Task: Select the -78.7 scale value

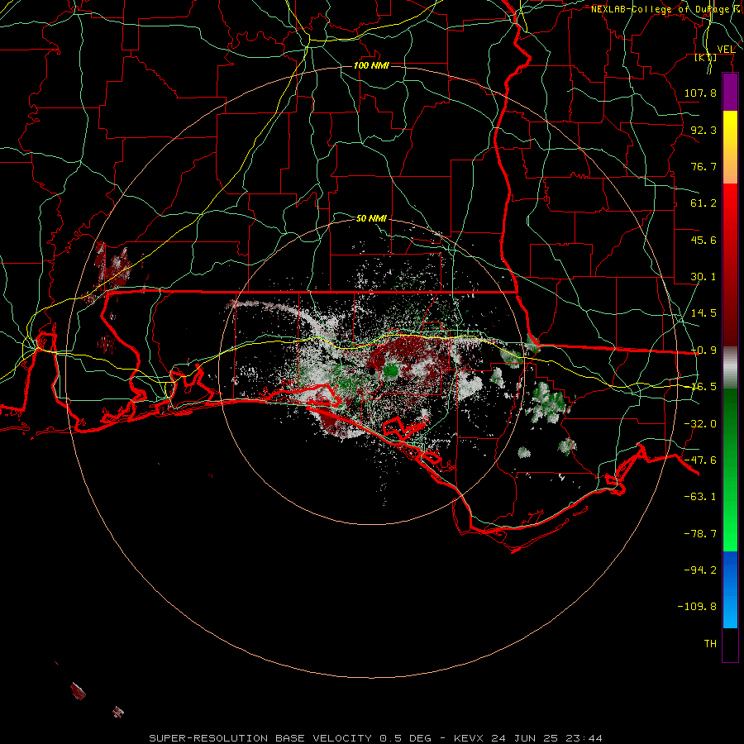Action: pos(700,534)
